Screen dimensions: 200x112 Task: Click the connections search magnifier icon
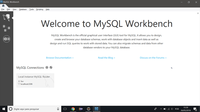tap(172, 68)
